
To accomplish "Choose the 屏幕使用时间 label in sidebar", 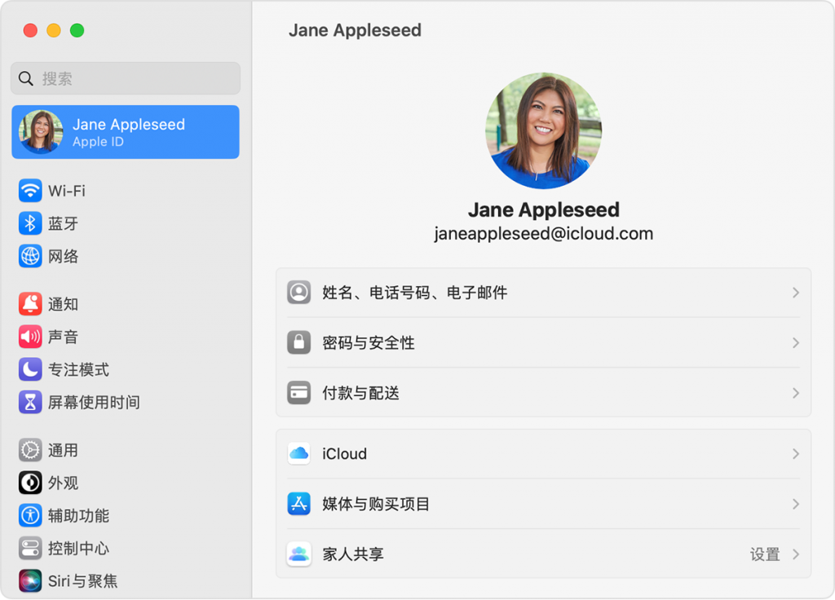I will 94,403.
